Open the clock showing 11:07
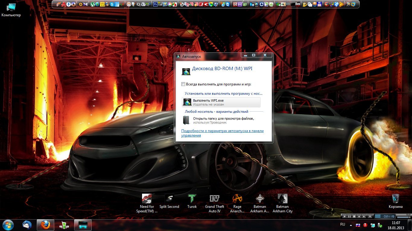Viewport: 412px width, 231px height. (396, 225)
